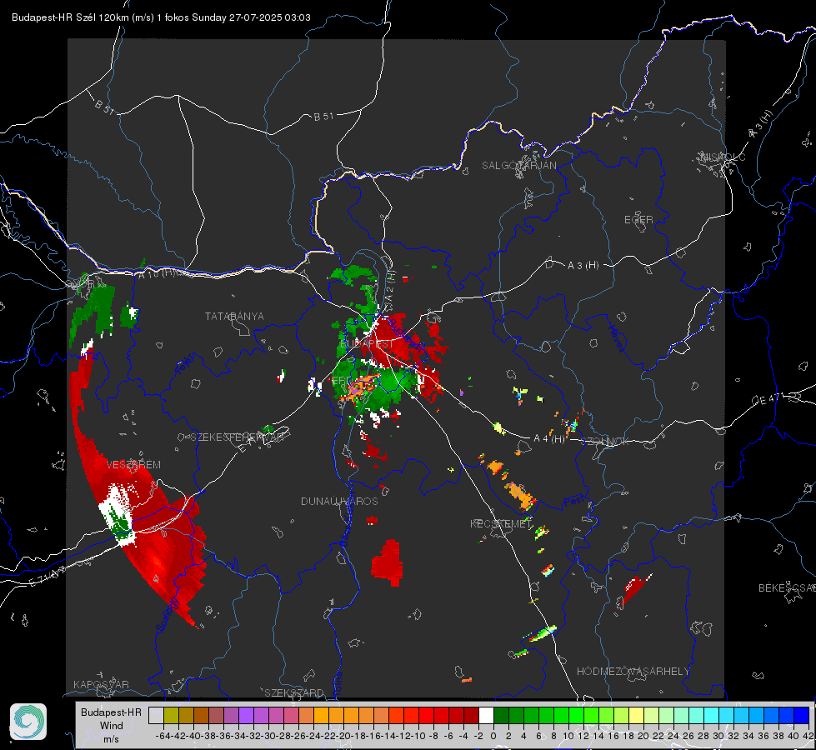
Task: Click the 'Somogy' county label
Action: (x=168, y=615)
